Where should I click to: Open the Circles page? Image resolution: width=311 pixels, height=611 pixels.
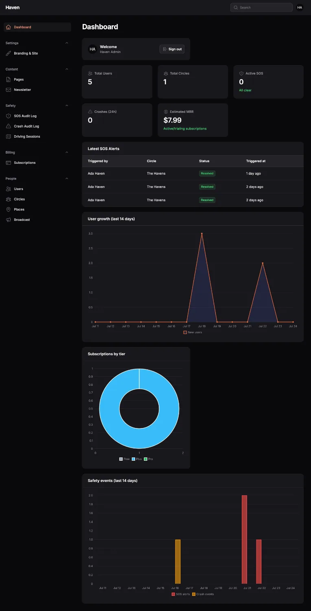coord(37,199)
